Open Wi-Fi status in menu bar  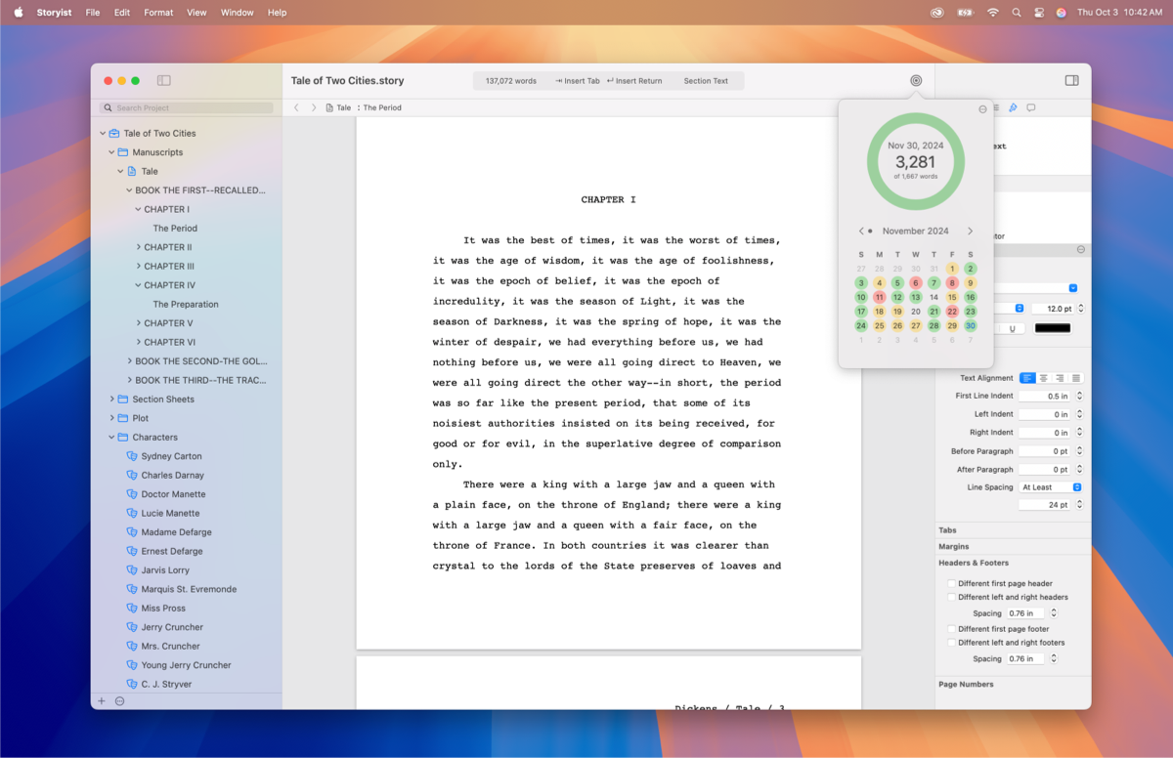pos(993,13)
